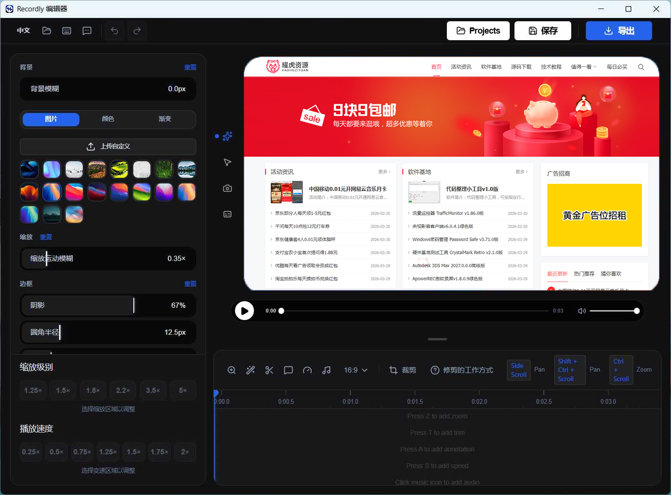Expand the 16:9 aspect ratio dropdown

coord(356,370)
